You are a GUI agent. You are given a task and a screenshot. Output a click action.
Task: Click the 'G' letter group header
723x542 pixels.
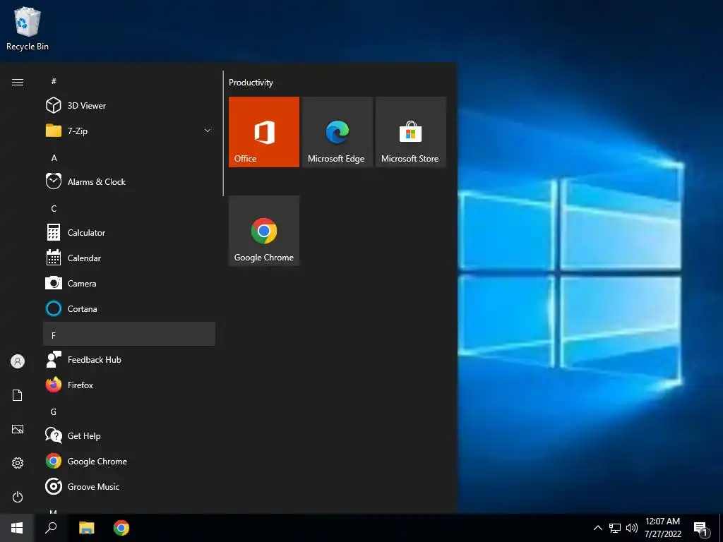click(x=129, y=411)
